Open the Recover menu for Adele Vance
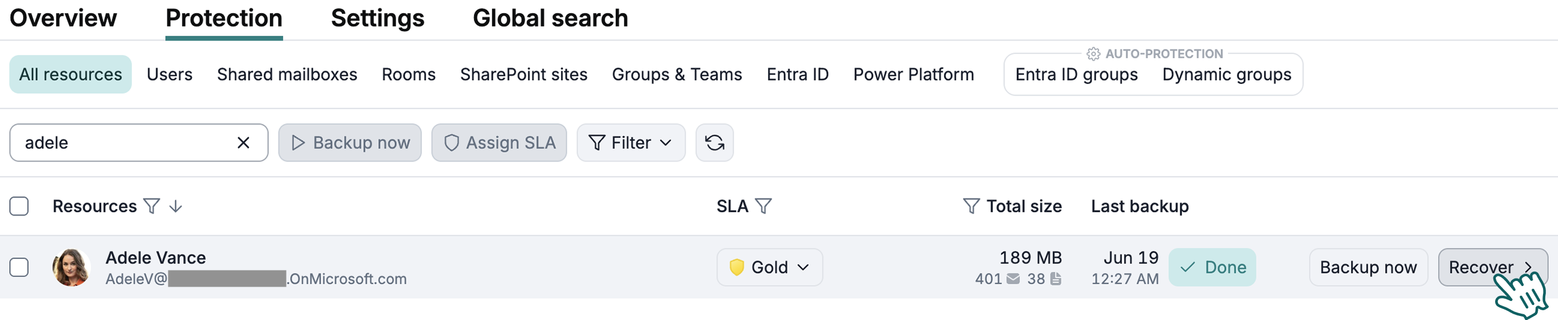This screenshot has width=1558, height=320. click(x=1492, y=268)
